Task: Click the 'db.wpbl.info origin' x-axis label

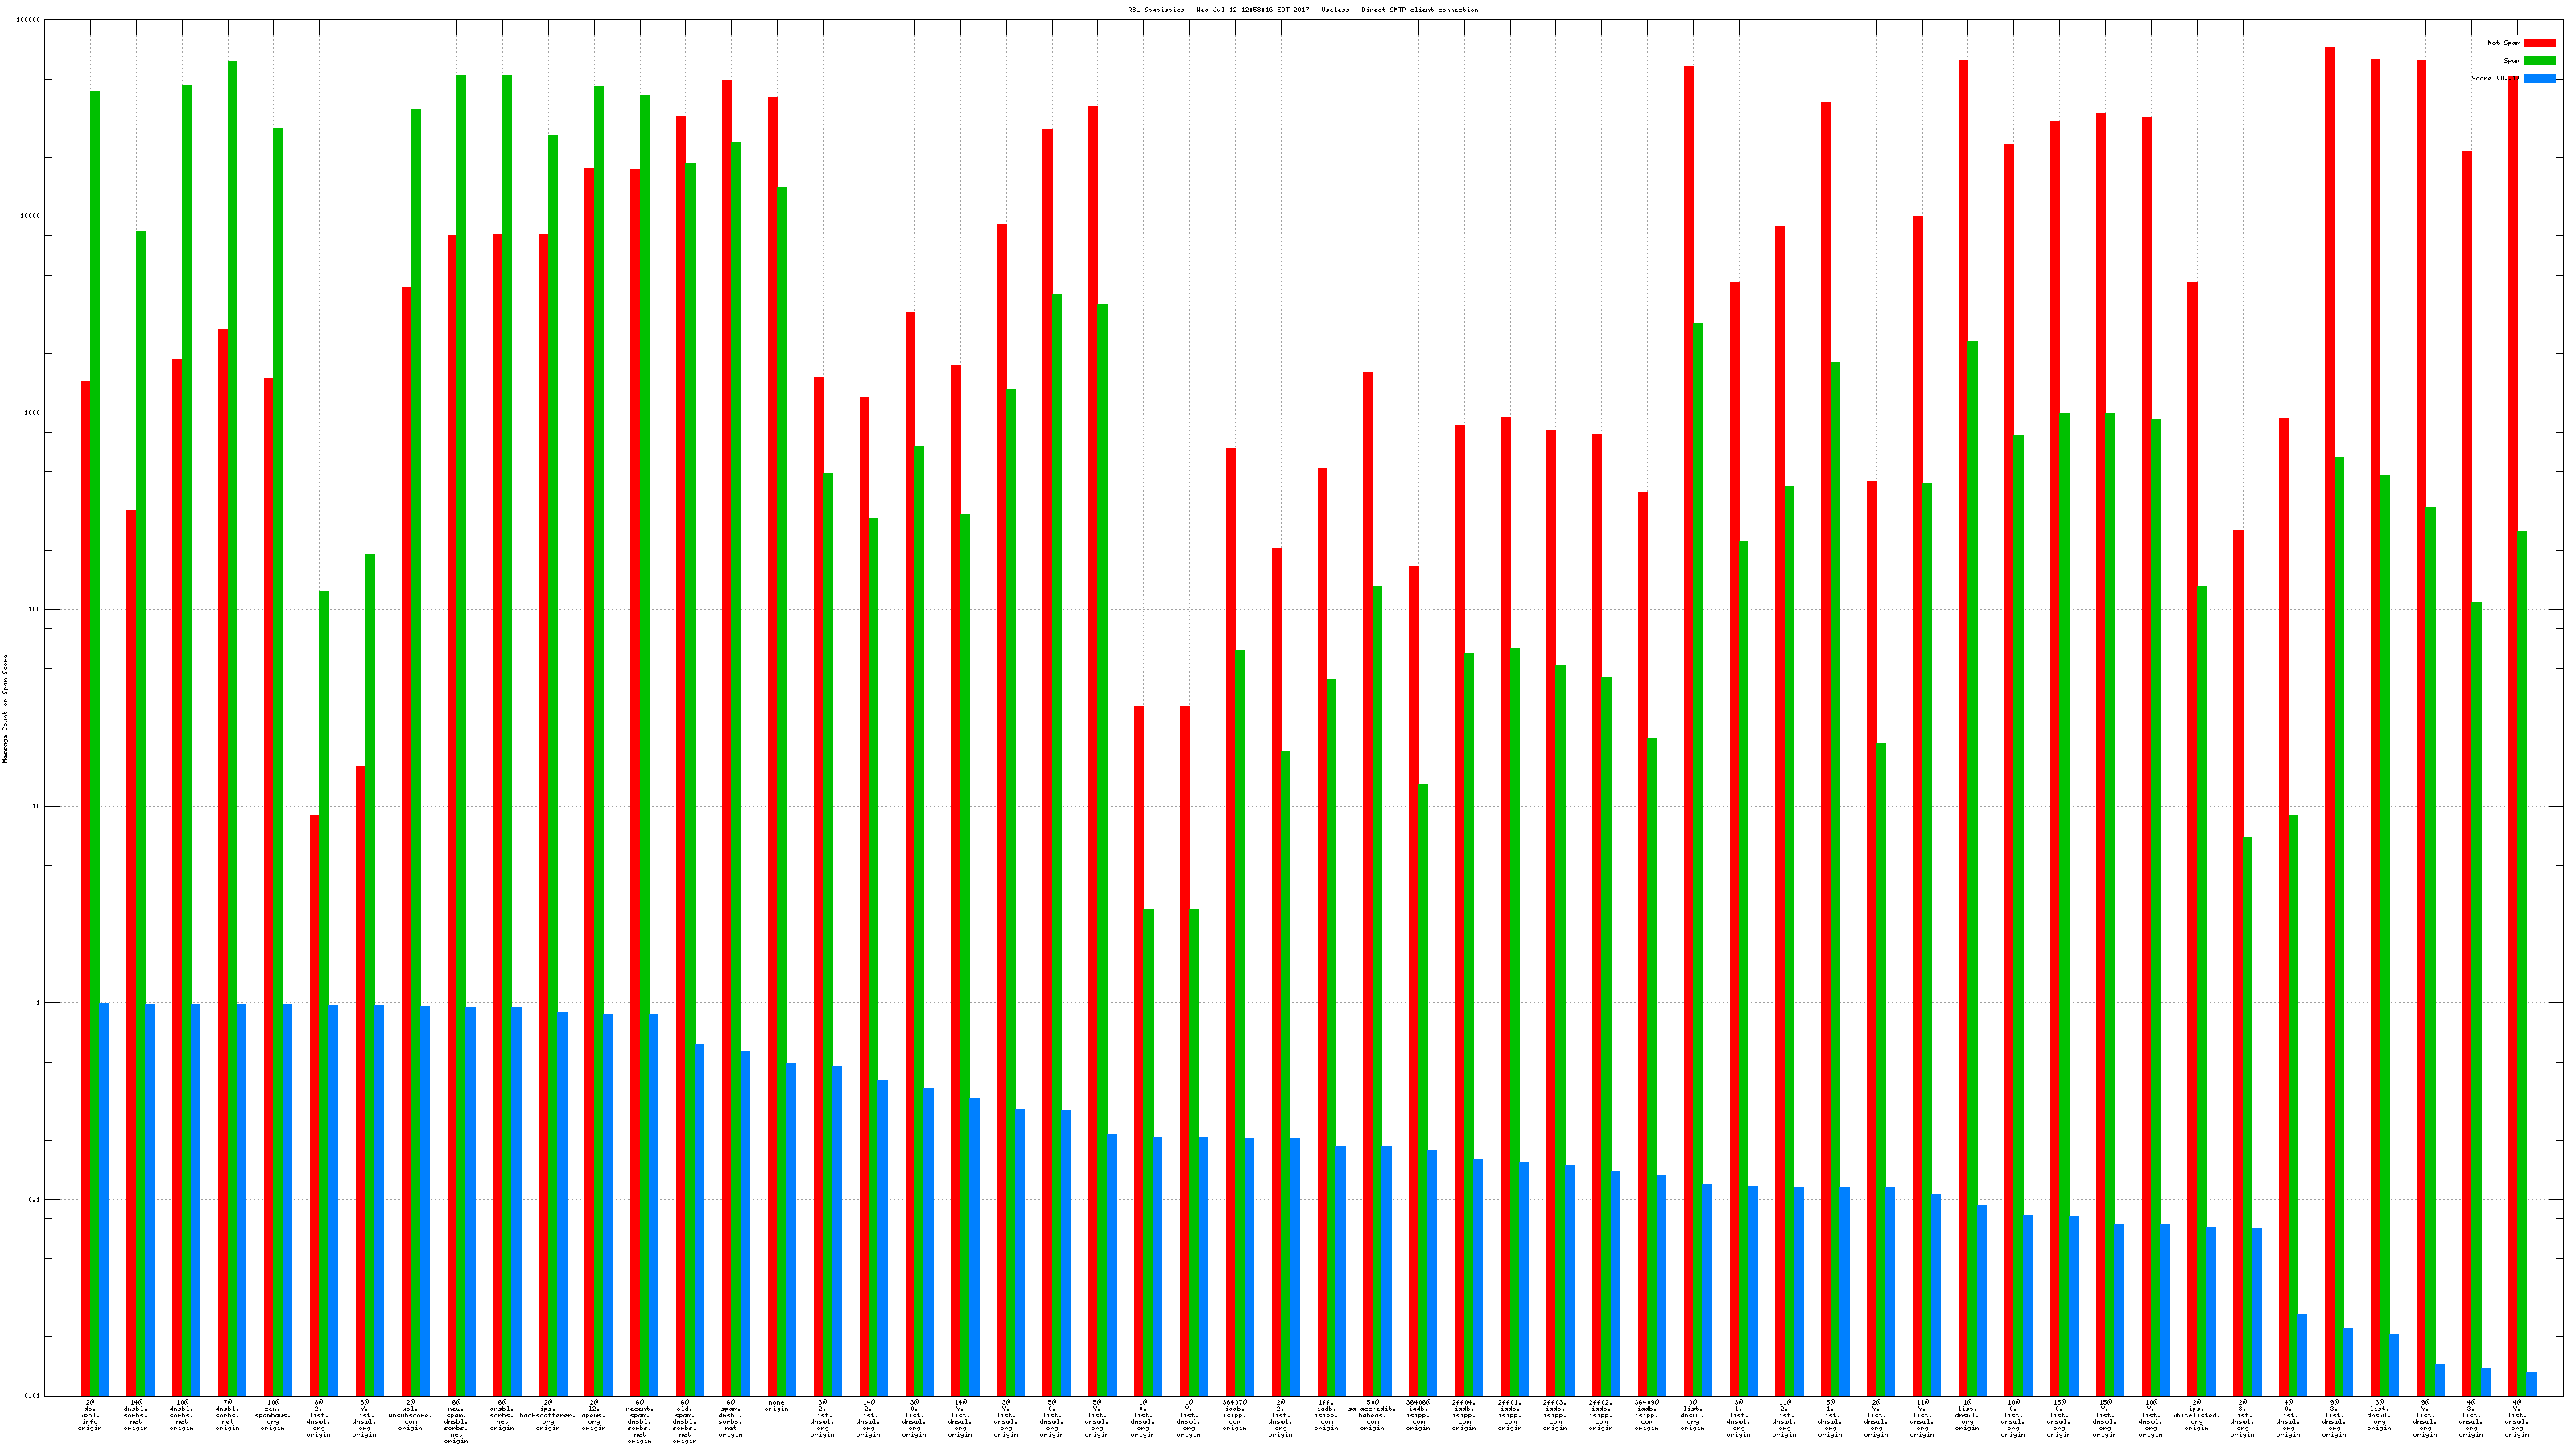Action: click(x=90, y=1415)
